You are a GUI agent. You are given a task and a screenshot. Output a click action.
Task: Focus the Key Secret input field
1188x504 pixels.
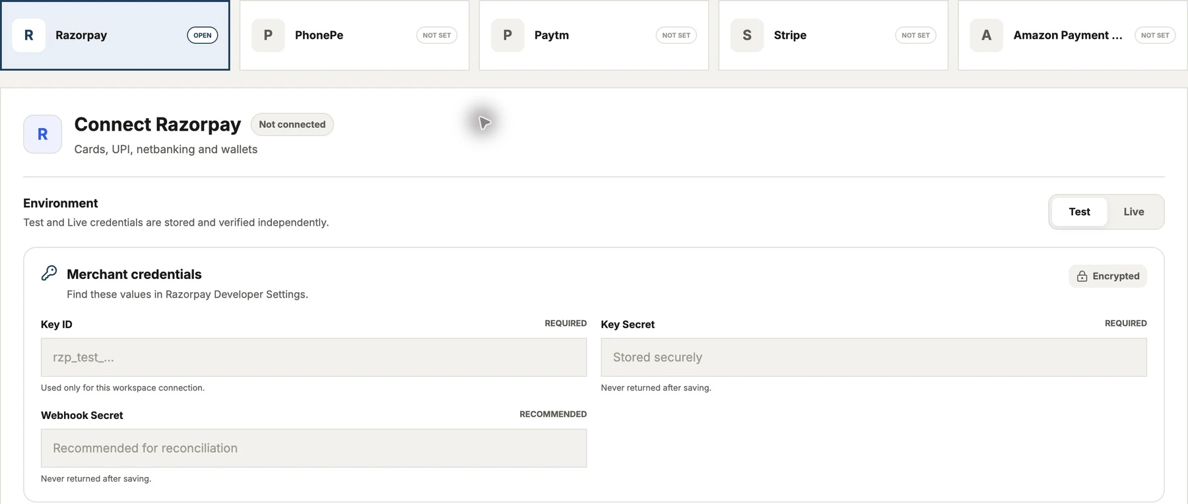pyautogui.click(x=874, y=358)
